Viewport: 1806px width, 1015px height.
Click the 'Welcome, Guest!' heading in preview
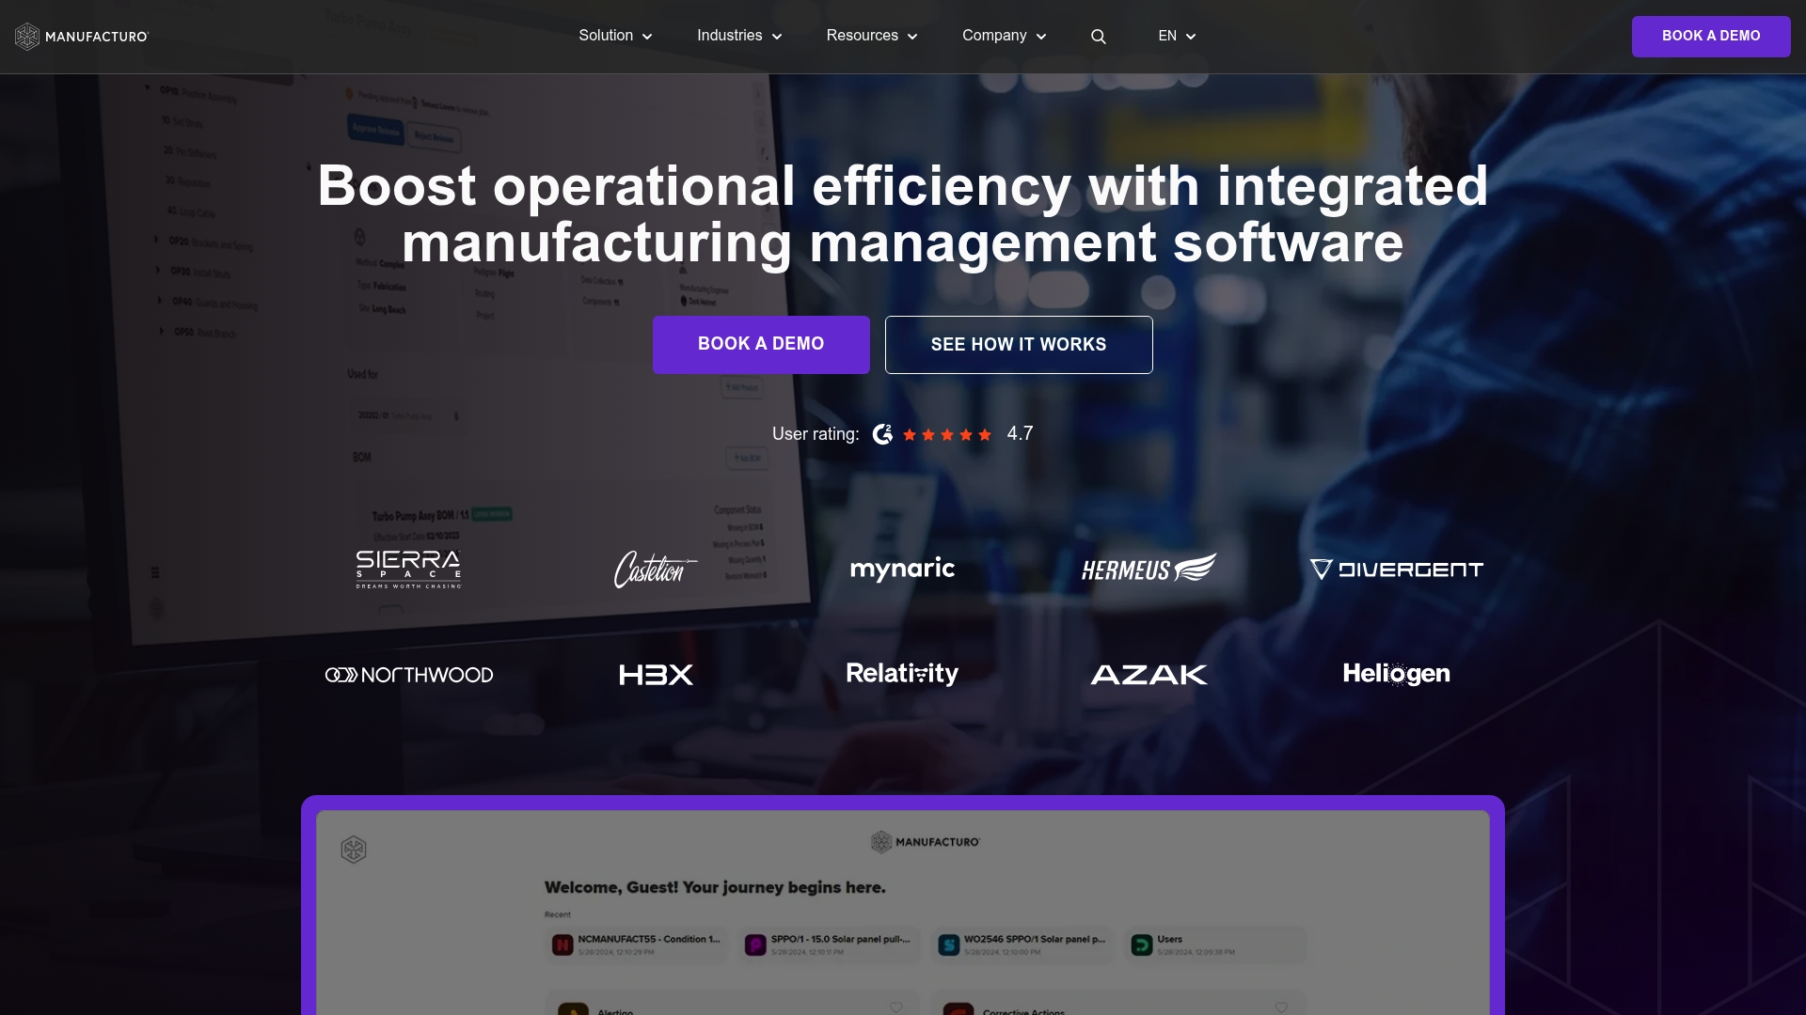click(715, 887)
